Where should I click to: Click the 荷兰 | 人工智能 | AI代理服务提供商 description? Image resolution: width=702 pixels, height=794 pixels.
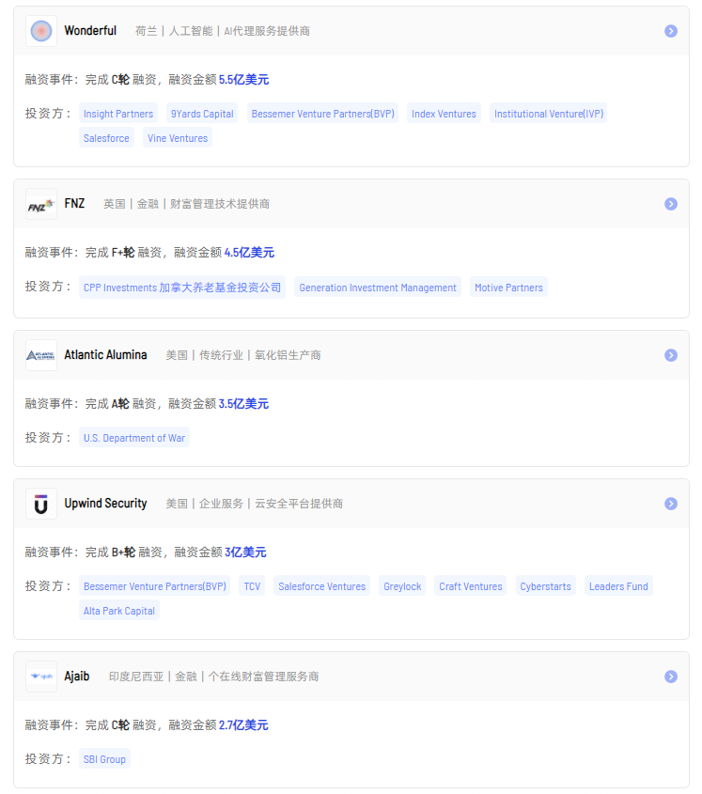[x=223, y=31]
